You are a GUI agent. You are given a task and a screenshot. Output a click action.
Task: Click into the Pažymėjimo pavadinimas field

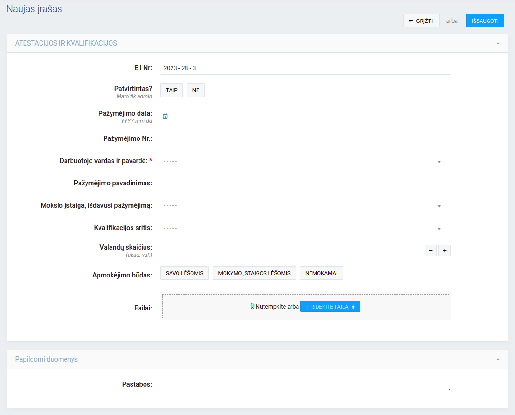(305, 183)
